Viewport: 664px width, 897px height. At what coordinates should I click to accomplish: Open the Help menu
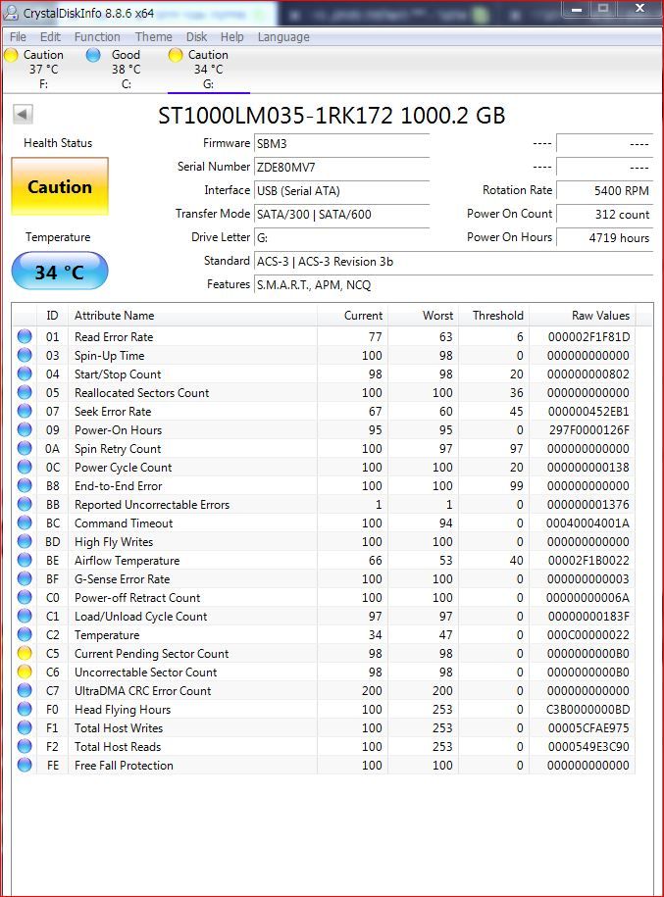(231, 37)
